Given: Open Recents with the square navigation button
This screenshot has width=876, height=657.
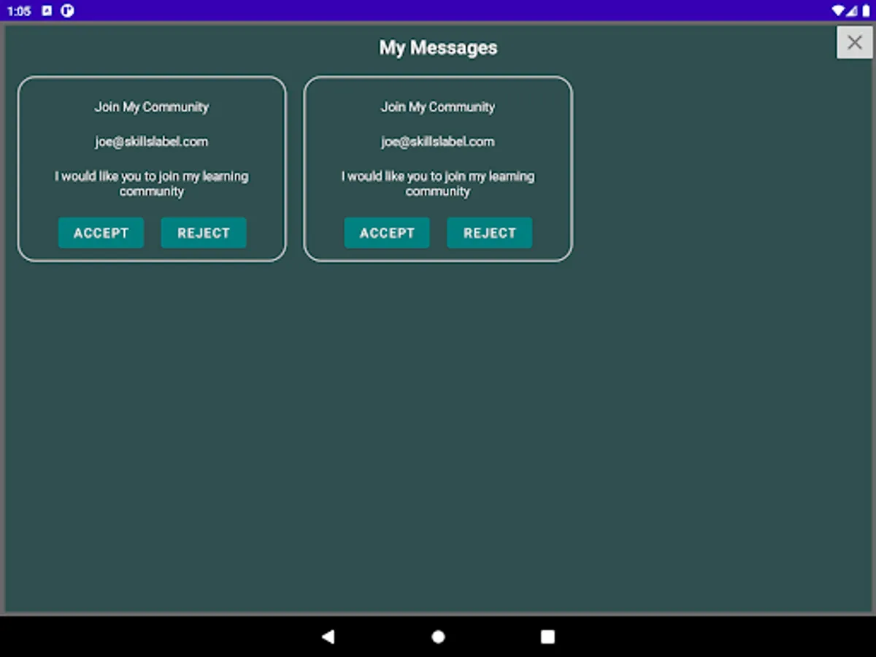Looking at the screenshot, I should 547,637.
